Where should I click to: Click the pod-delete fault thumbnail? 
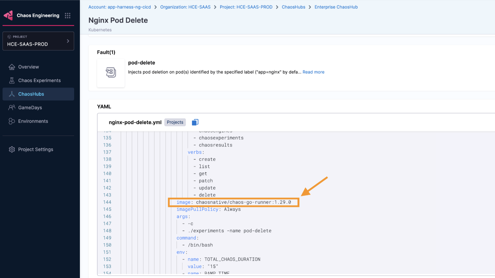(111, 73)
